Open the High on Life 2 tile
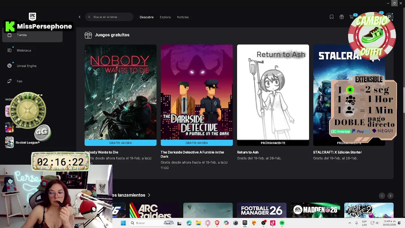This screenshot has width=405, height=228. pos(369,211)
